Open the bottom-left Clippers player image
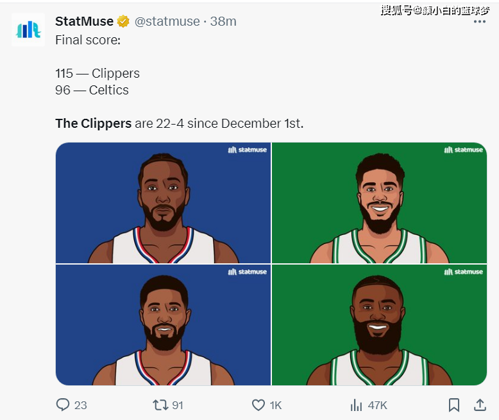 (x=164, y=325)
